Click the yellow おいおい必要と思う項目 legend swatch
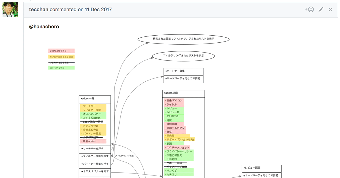The height and width of the screenshot is (178, 340). pos(61,57)
